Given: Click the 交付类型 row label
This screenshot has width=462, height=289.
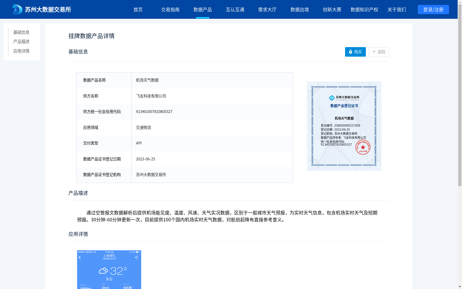Looking at the screenshot, I should coord(91,143).
